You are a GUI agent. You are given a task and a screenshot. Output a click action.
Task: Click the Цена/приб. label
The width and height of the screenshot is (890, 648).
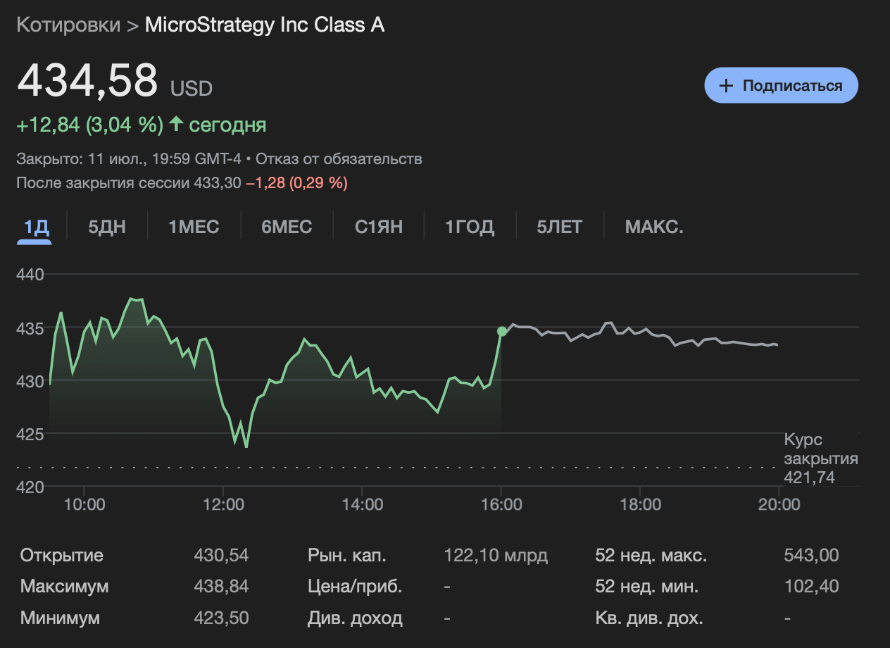tap(355, 586)
